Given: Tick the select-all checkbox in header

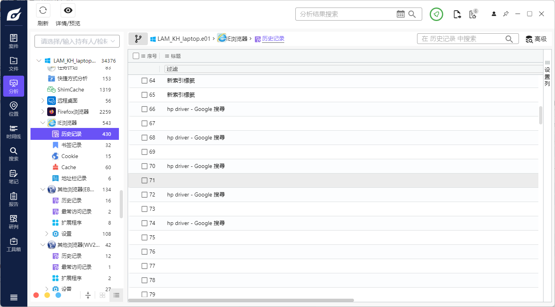Looking at the screenshot, I should pyautogui.click(x=136, y=56).
